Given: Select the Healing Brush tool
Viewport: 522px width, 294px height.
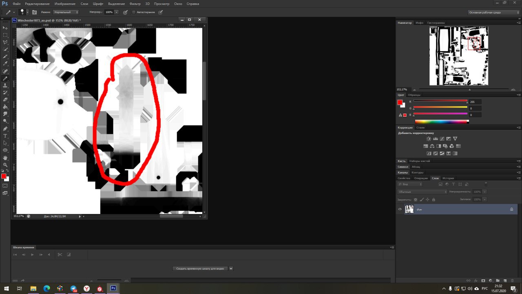Looking at the screenshot, I should (5, 71).
